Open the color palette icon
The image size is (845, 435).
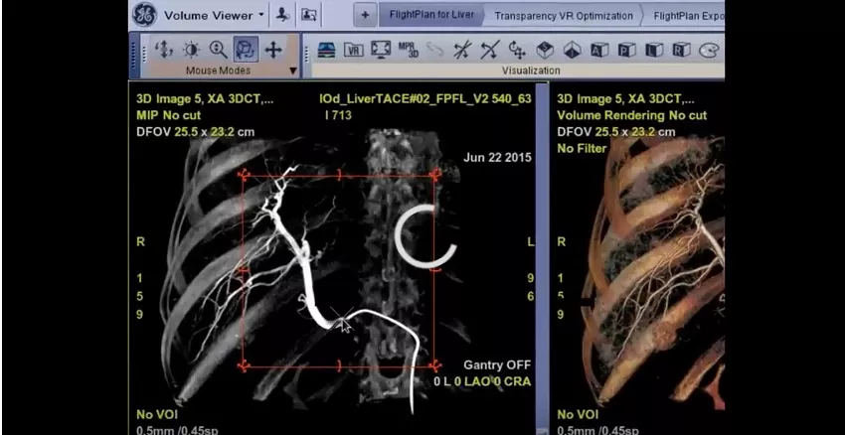(x=709, y=51)
